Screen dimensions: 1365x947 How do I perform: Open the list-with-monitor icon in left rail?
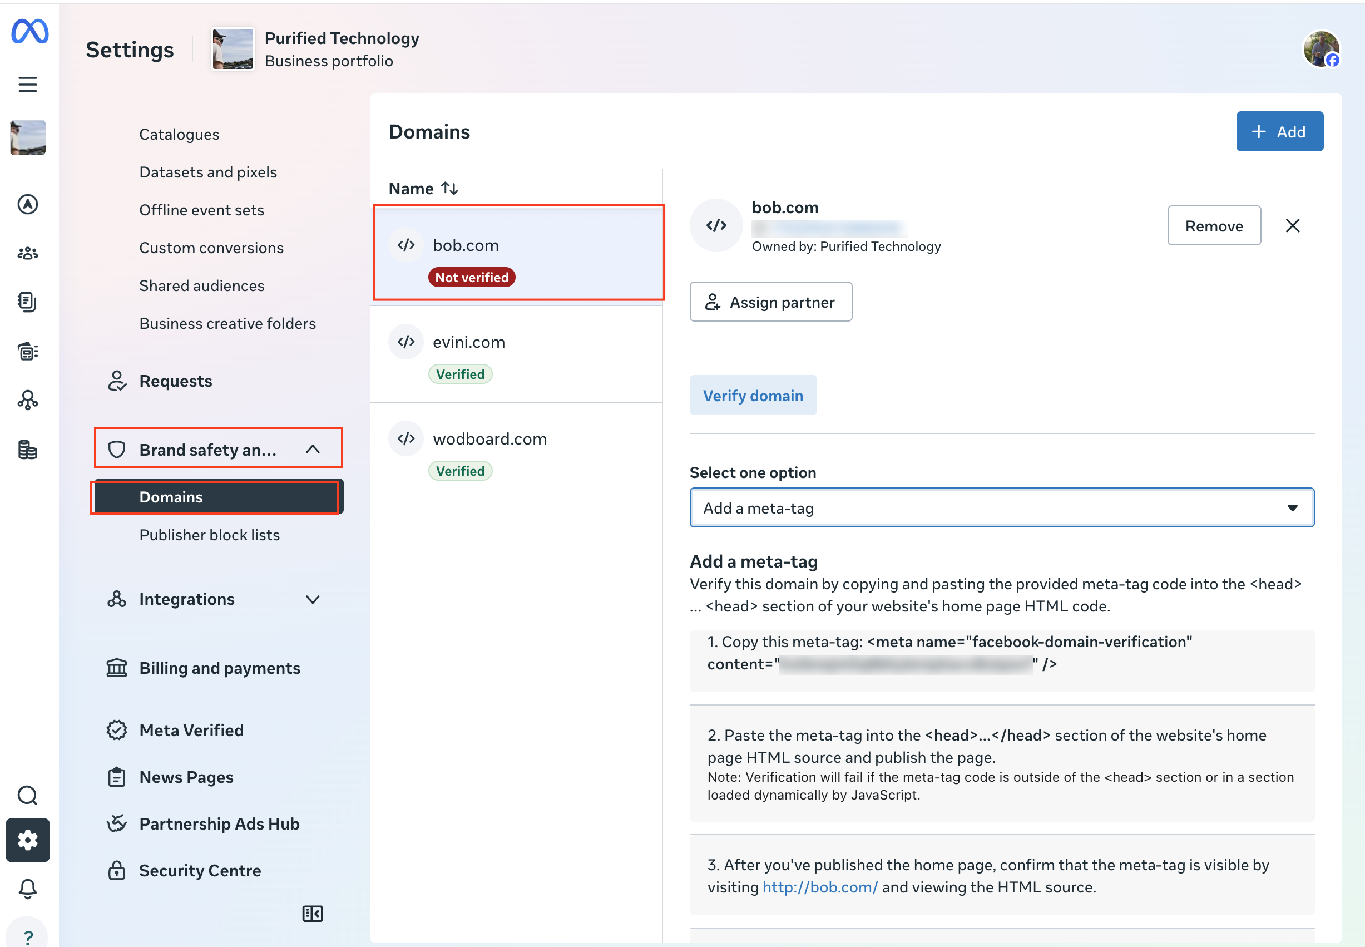28,351
